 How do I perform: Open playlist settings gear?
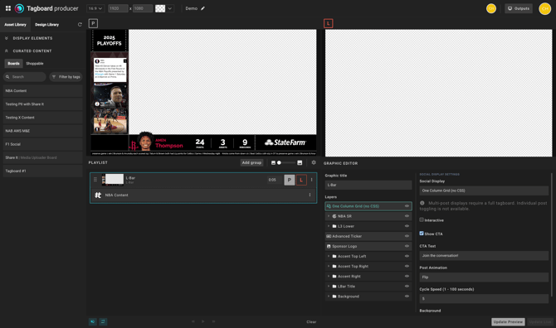314,162
